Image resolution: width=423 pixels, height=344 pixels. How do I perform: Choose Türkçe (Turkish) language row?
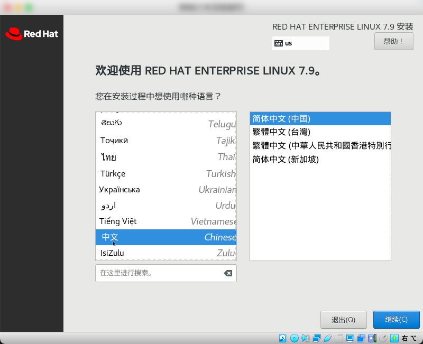(x=166, y=174)
